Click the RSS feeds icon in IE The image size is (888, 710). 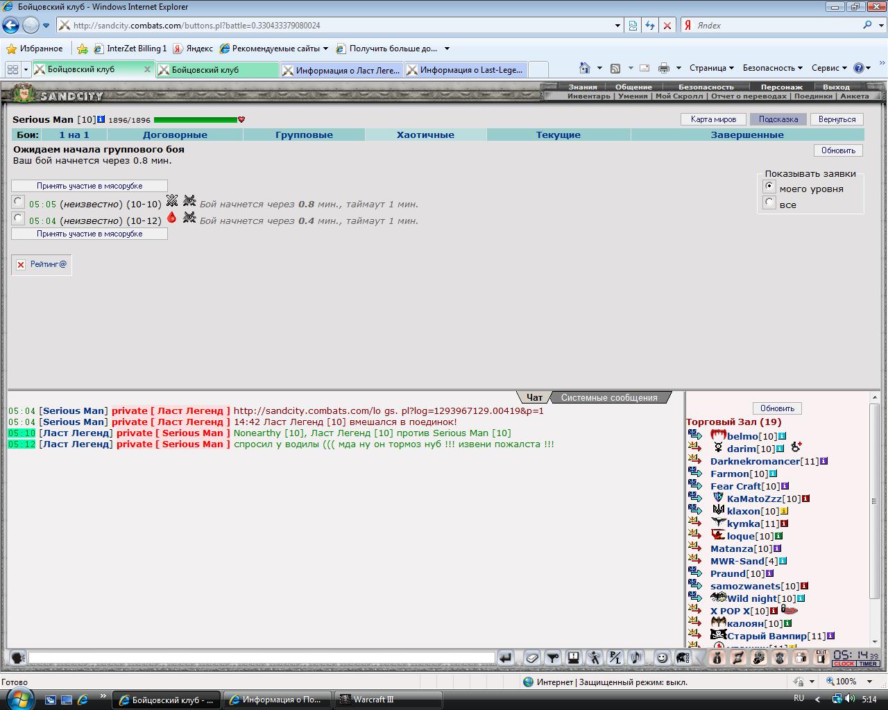[x=615, y=68]
